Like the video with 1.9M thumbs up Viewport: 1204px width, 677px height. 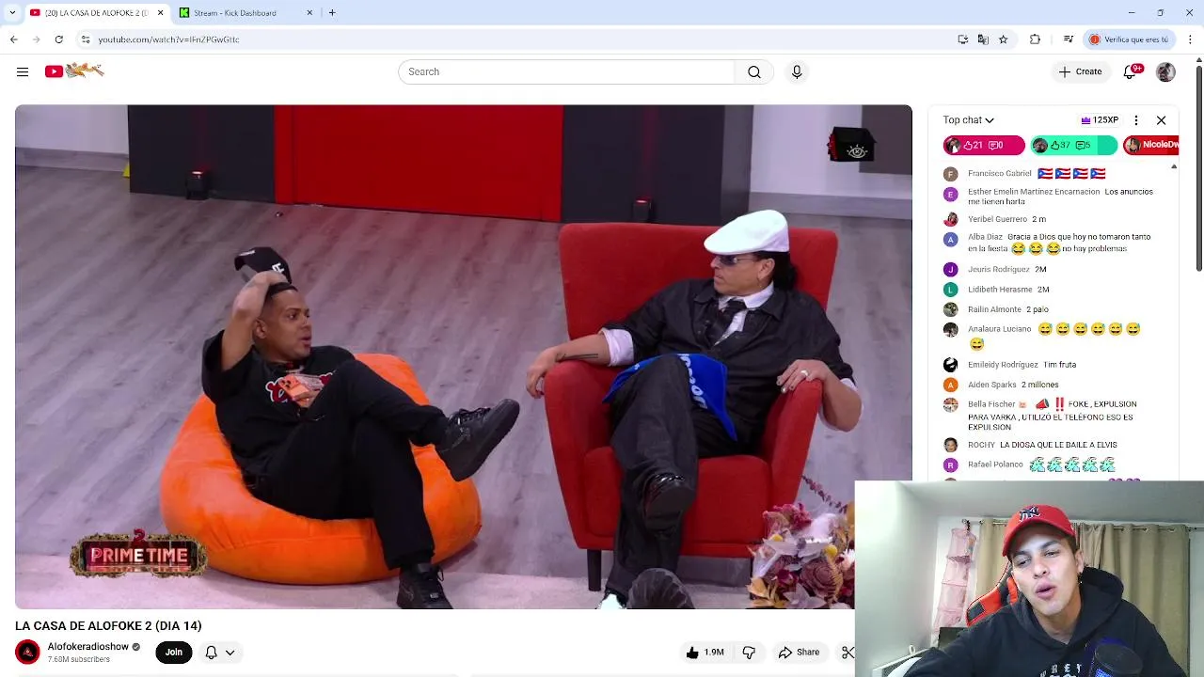click(705, 652)
